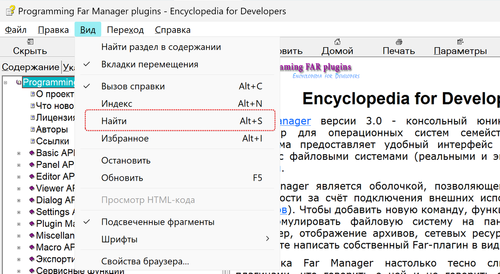Click the page icon next to Что нового
Image resolution: width=500 pixels, height=274 pixels.
coord(33,106)
